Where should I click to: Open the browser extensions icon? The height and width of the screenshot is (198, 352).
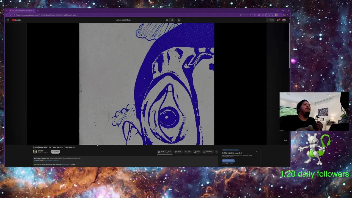click(255, 15)
